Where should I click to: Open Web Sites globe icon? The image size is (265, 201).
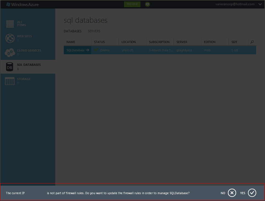point(10,38)
